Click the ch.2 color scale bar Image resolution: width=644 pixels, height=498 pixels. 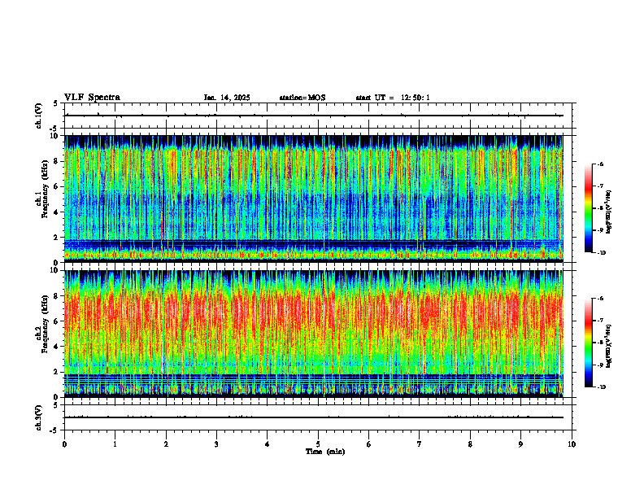pos(588,343)
